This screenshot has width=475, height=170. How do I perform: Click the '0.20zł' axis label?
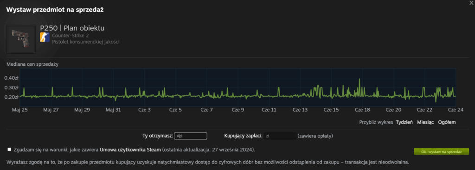click(x=12, y=97)
